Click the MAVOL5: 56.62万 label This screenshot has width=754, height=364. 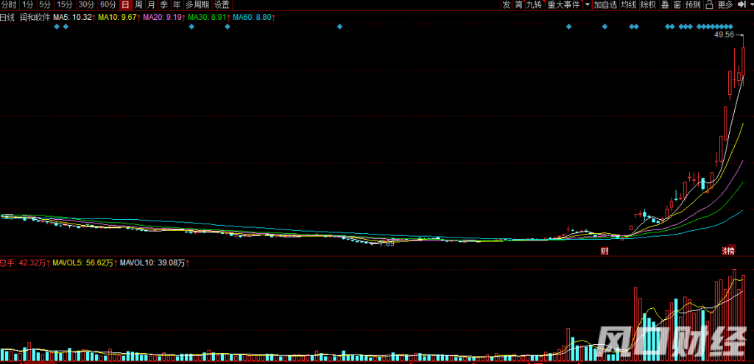pyautogui.click(x=84, y=263)
